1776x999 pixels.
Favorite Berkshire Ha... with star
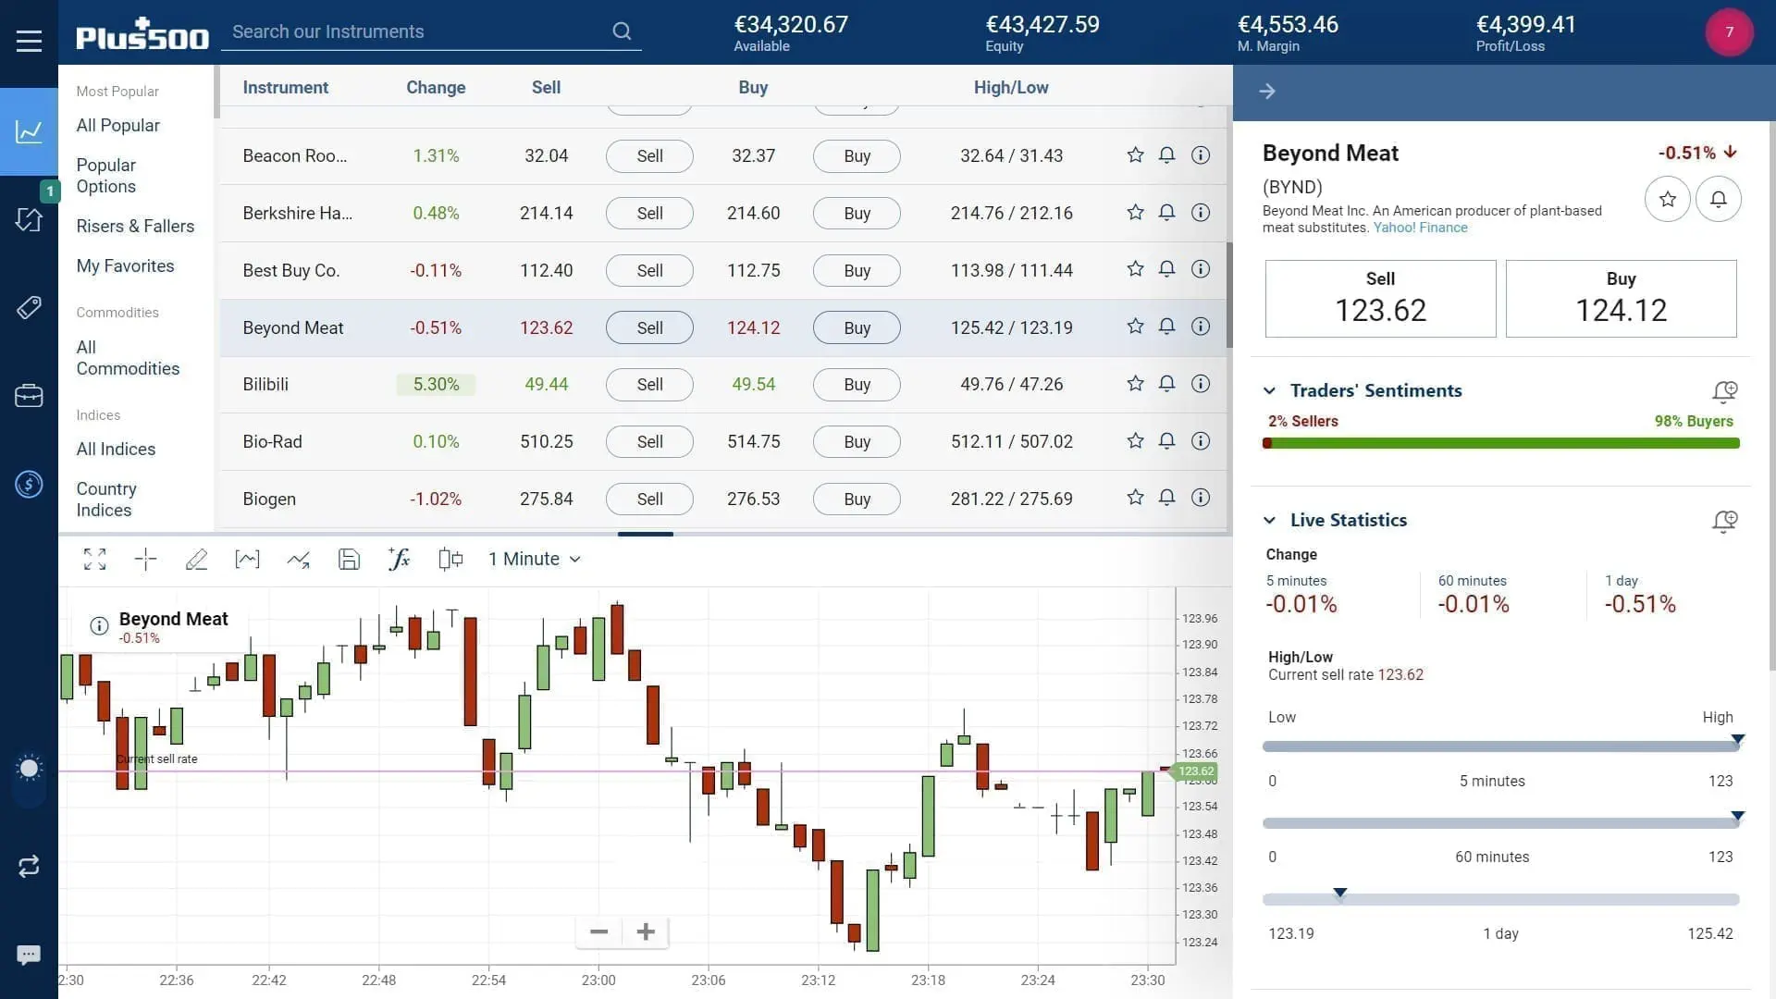click(1135, 213)
